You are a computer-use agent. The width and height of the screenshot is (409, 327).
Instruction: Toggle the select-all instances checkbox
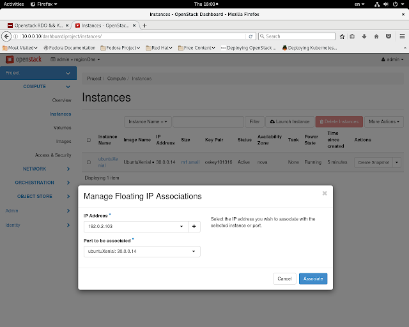[89, 140]
